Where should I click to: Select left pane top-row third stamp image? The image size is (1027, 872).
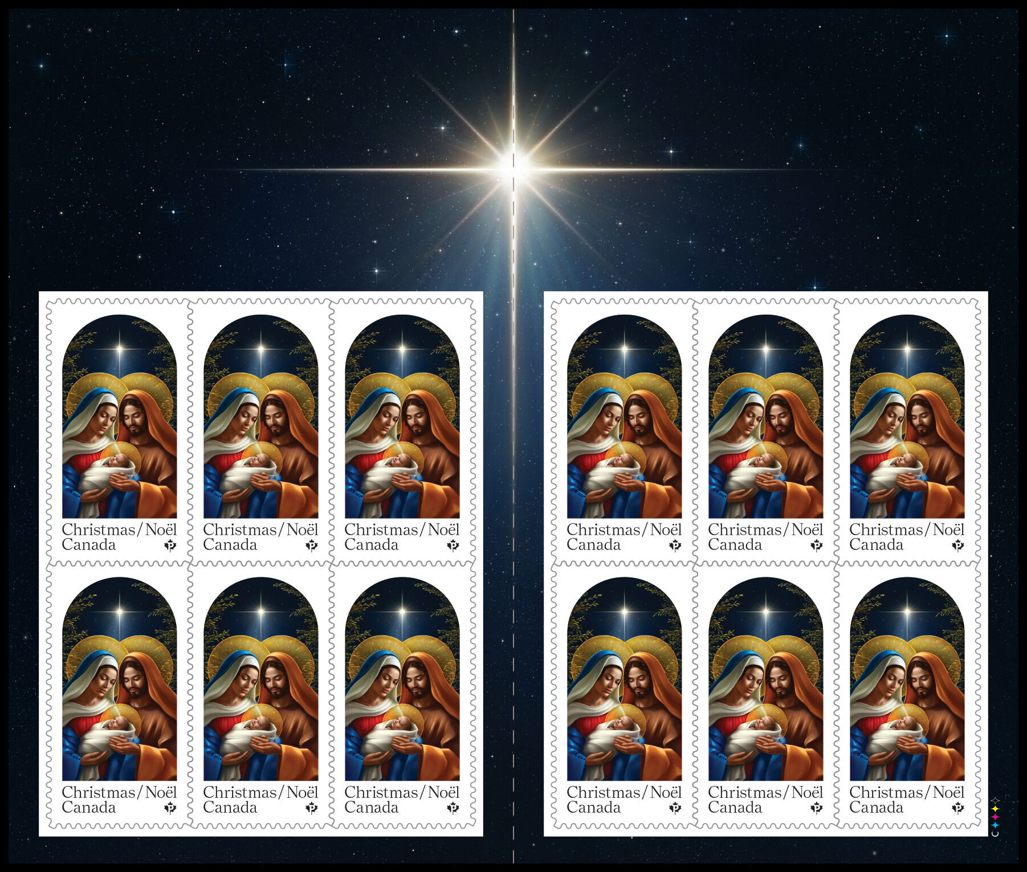click(x=402, y=416)
